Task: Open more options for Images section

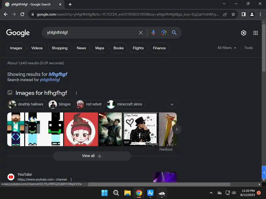Action: 76,93
